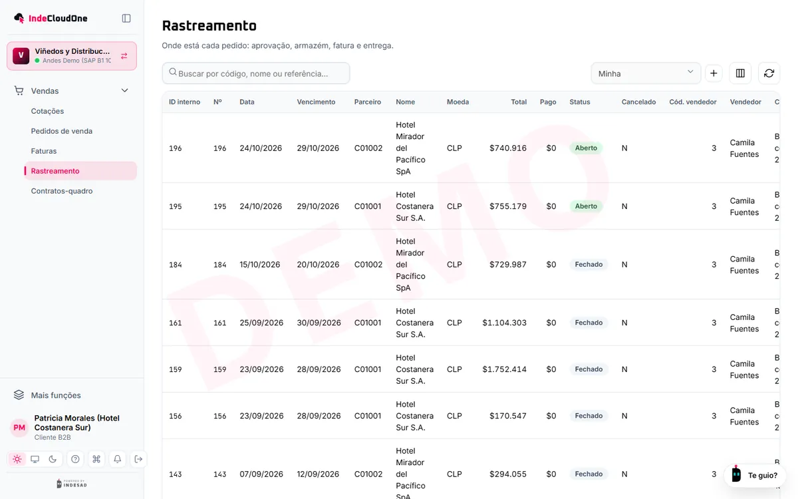Click total $294.055
The height and width of the screenshot is (499, 798).
[508, 474]
